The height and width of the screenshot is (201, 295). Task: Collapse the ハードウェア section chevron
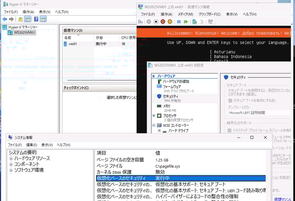pyautogui.click(x=154, y=76)
